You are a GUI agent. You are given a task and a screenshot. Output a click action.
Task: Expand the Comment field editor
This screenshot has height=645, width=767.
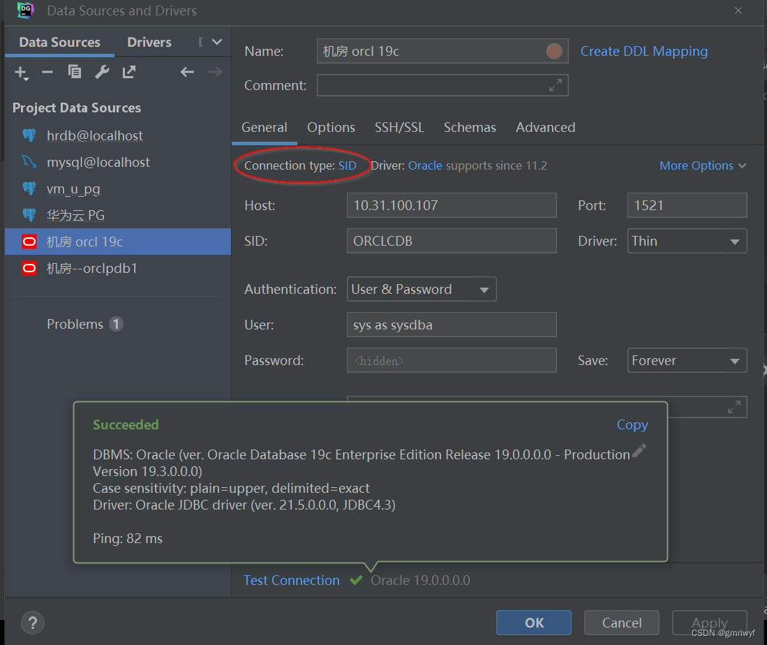(556, 86)
